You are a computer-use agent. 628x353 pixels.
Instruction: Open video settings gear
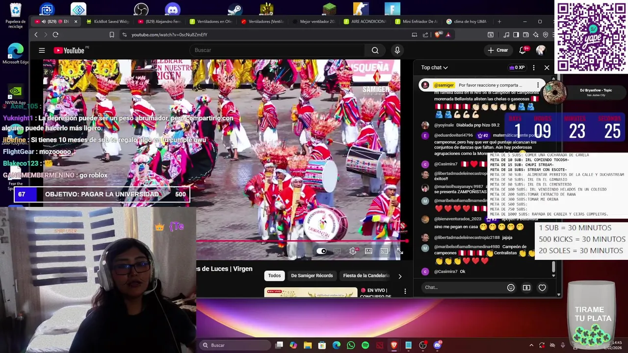tap(353, 251)
